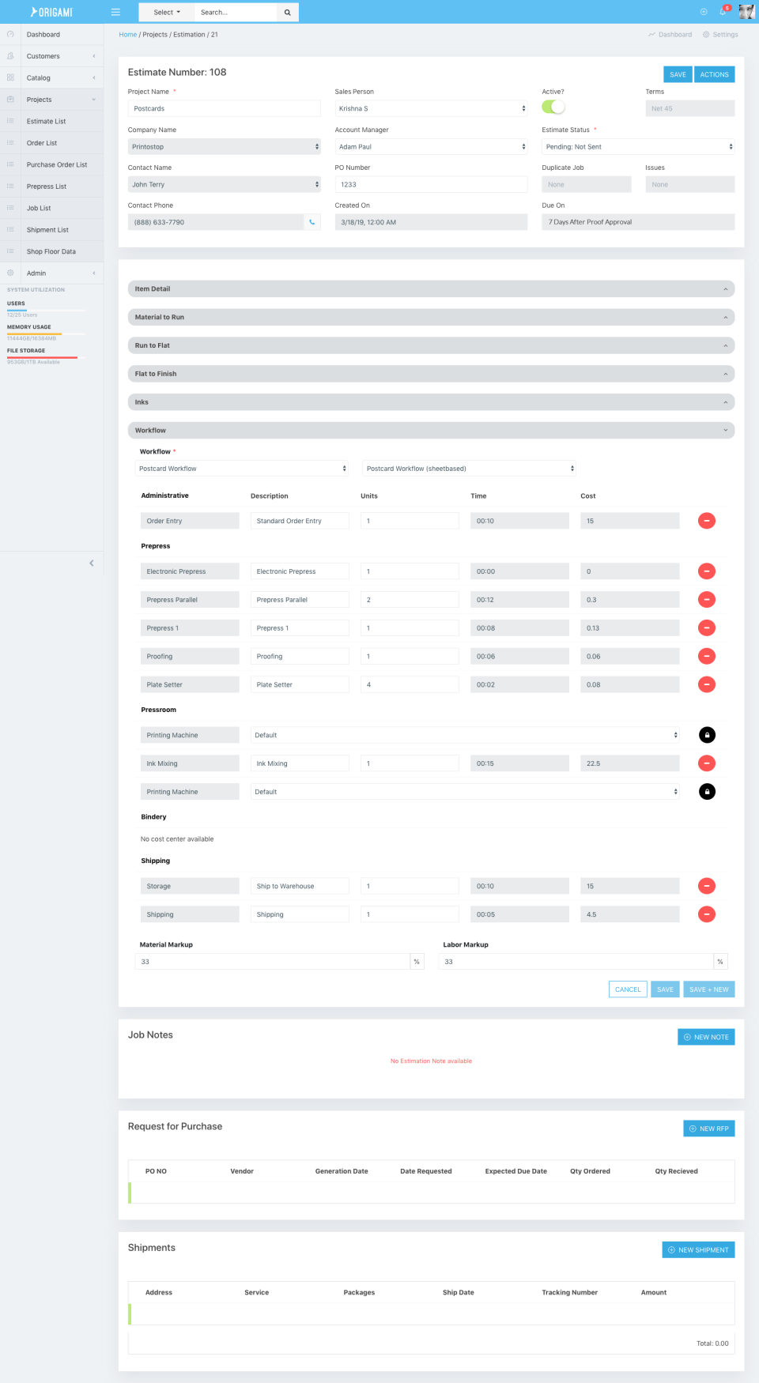The width and height of the screenshot is (759, 1383).
Task: Click the Dashboard sidebar icon
Action: (x=10, y=34)
